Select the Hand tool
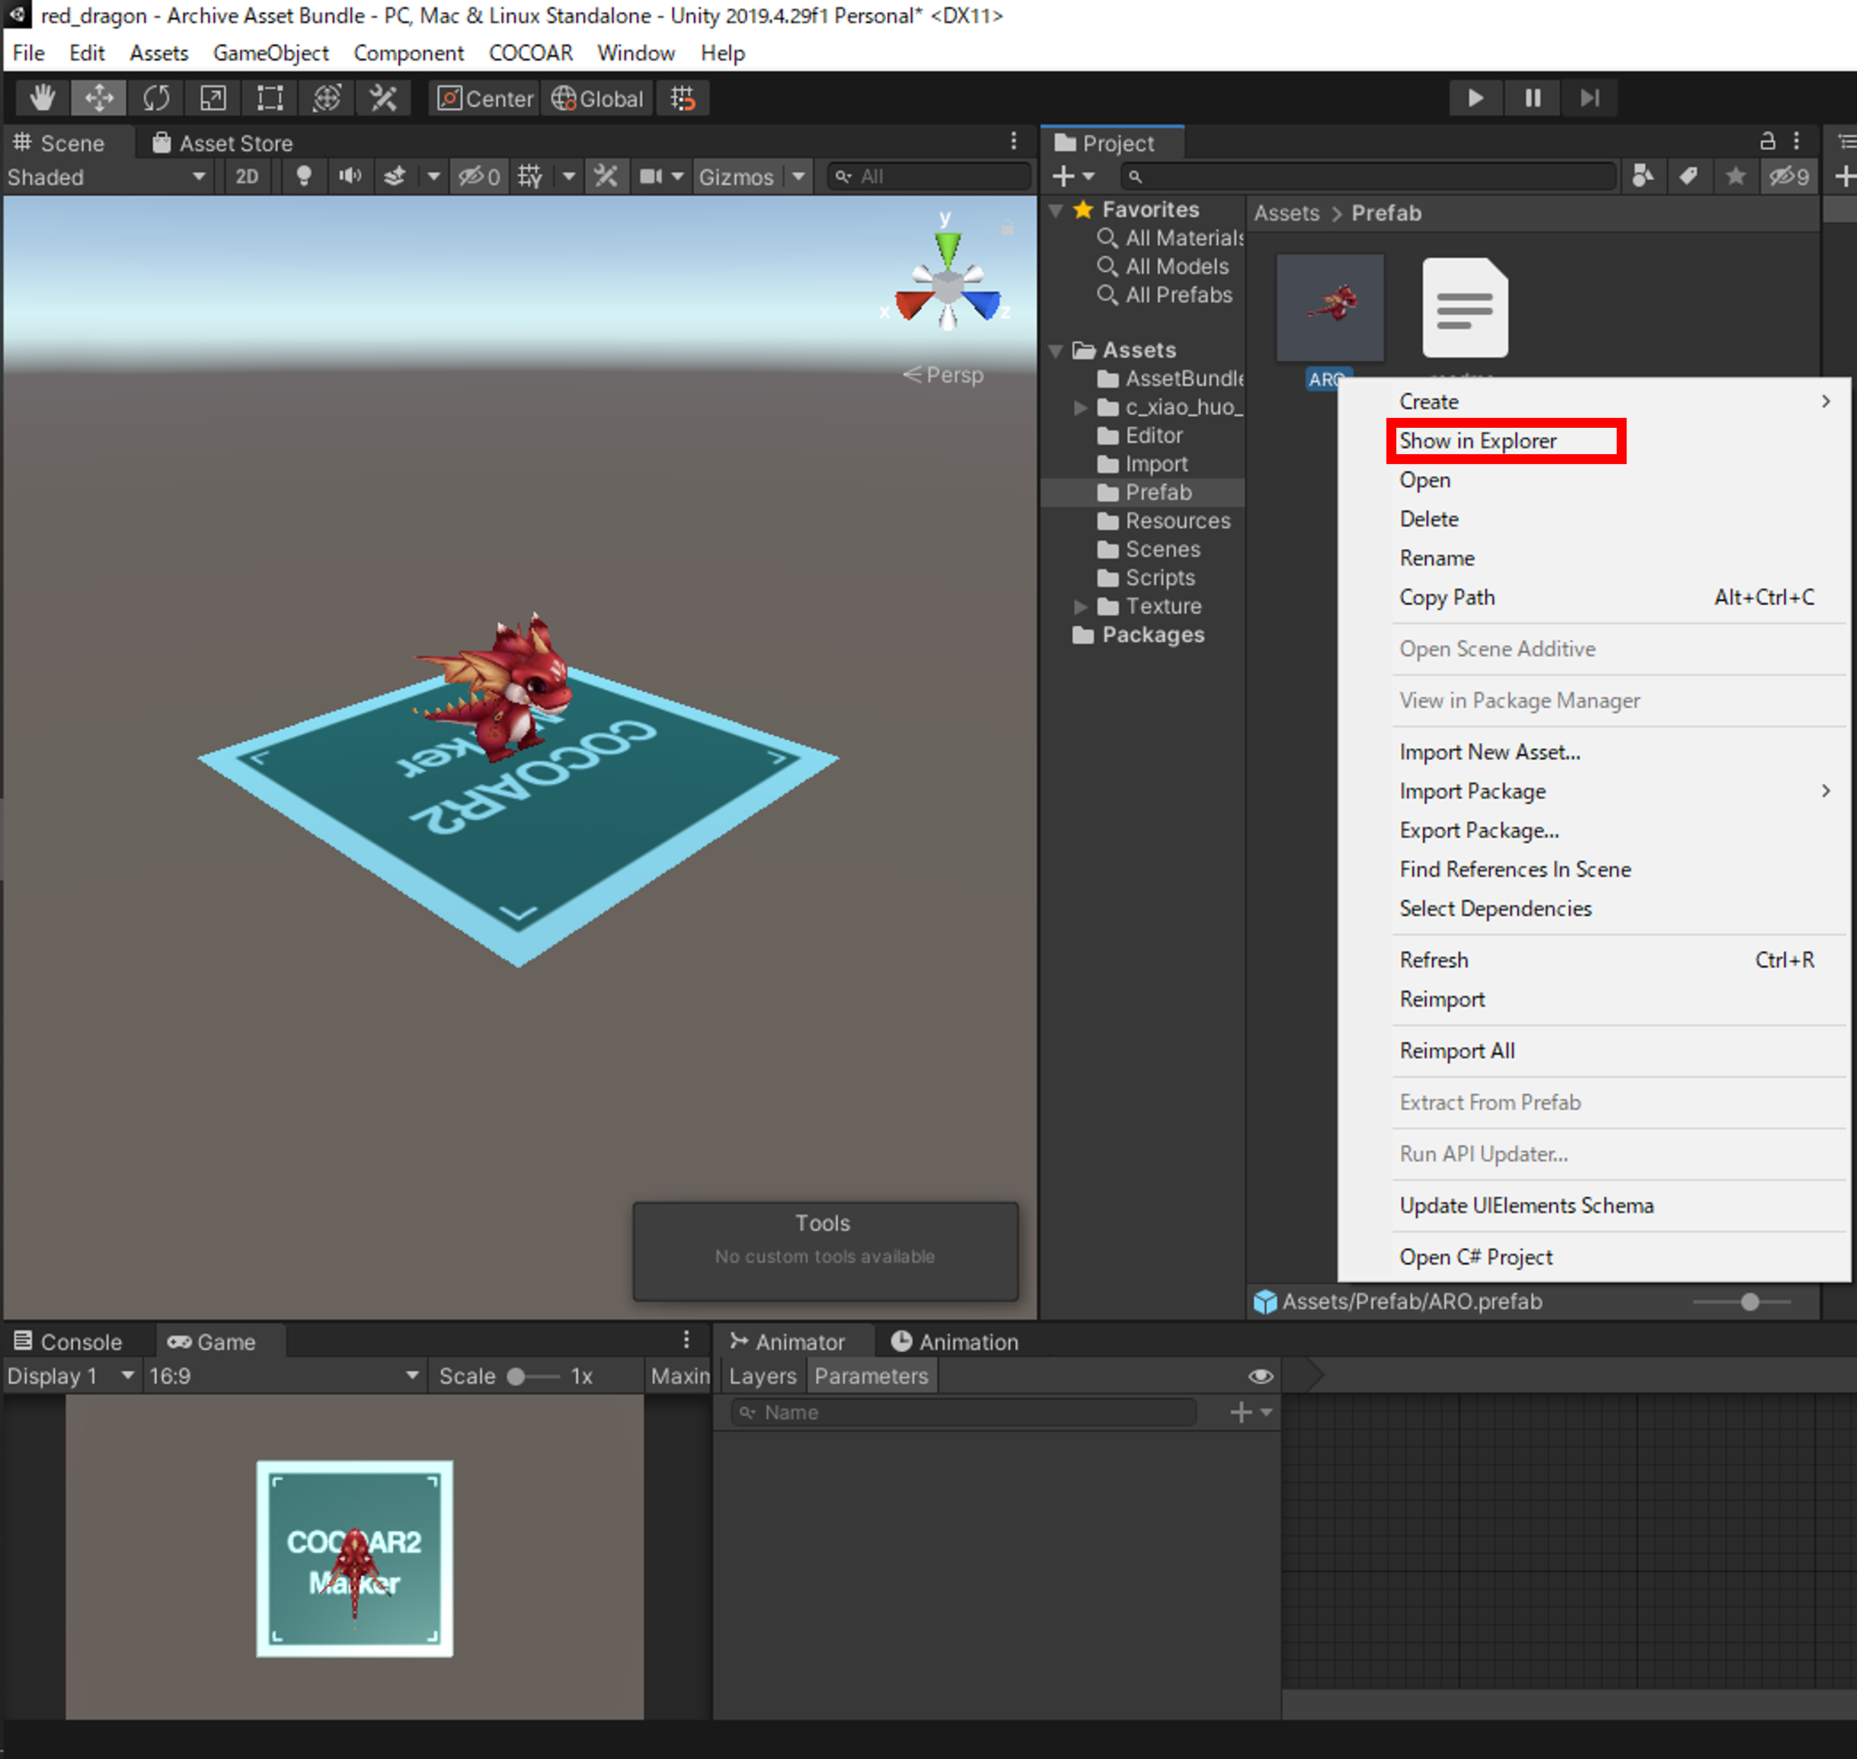Viewport: 1857px width, 1759px height. click(42, 99)
